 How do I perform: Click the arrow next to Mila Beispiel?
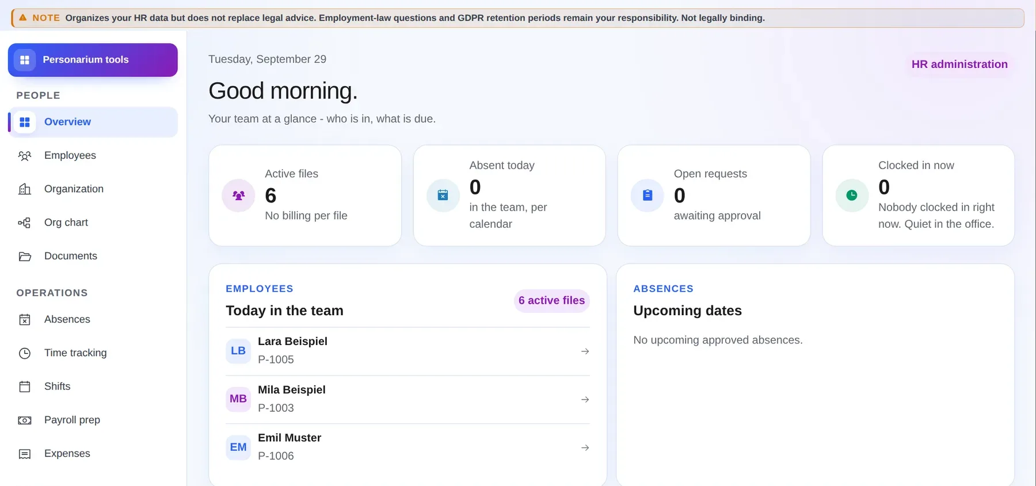[585, 400]
